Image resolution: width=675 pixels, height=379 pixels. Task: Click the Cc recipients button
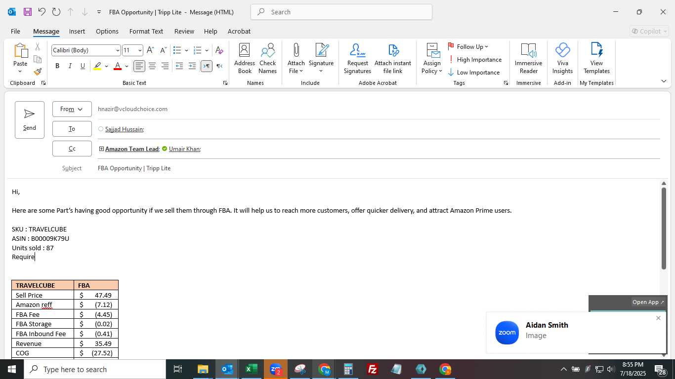(x=72, y=149)
